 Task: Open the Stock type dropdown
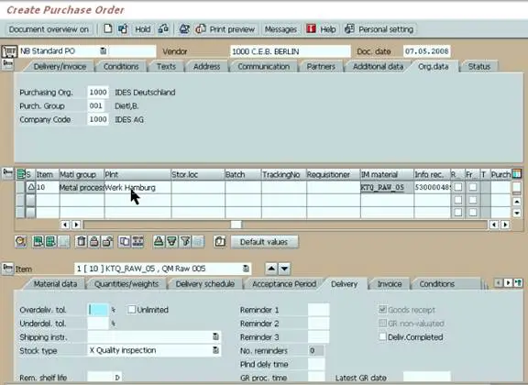215,350
